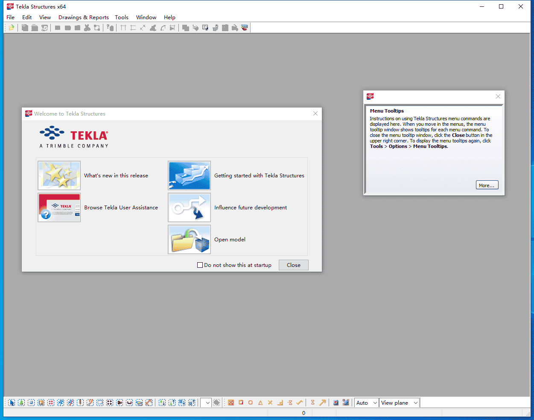Open the File menu
Viewport: 534px width, 420px height.
pyautogui.click(x=11, y=17)
